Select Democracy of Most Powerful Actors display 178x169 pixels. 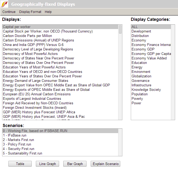[x=31, y=54]
